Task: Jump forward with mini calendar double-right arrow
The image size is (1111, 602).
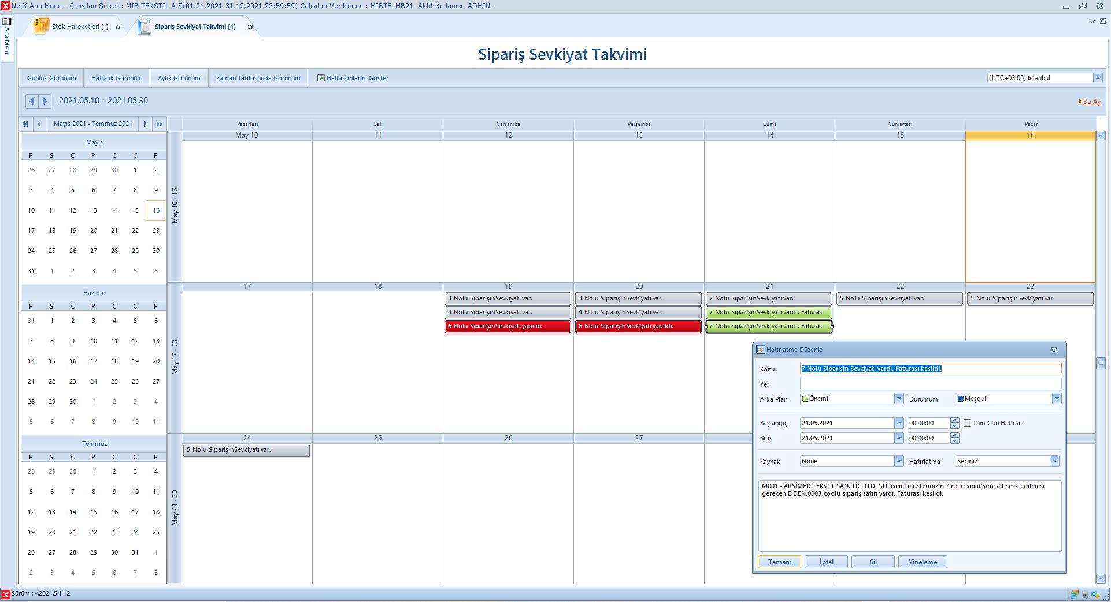Action: point(160,124)
